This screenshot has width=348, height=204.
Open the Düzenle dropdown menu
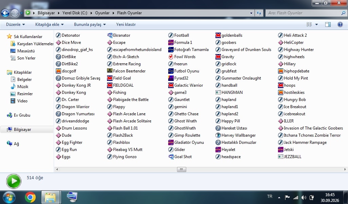15,24
